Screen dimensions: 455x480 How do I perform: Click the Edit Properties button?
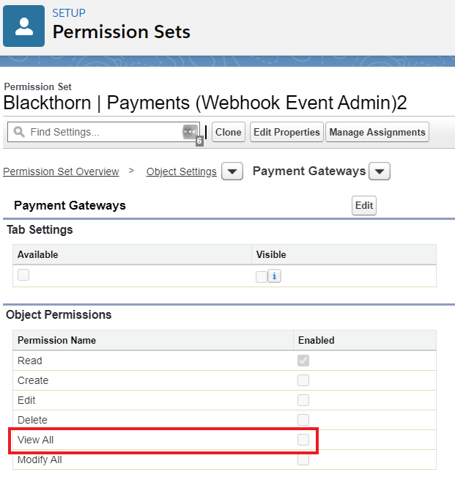coord(286,132)
